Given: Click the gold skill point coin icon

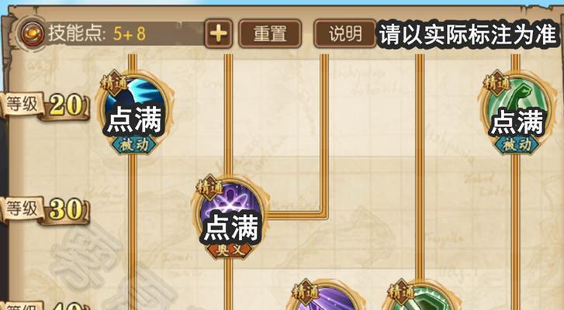Looking at the screenshot, I should pyautogui.click(x=32, y=33).
